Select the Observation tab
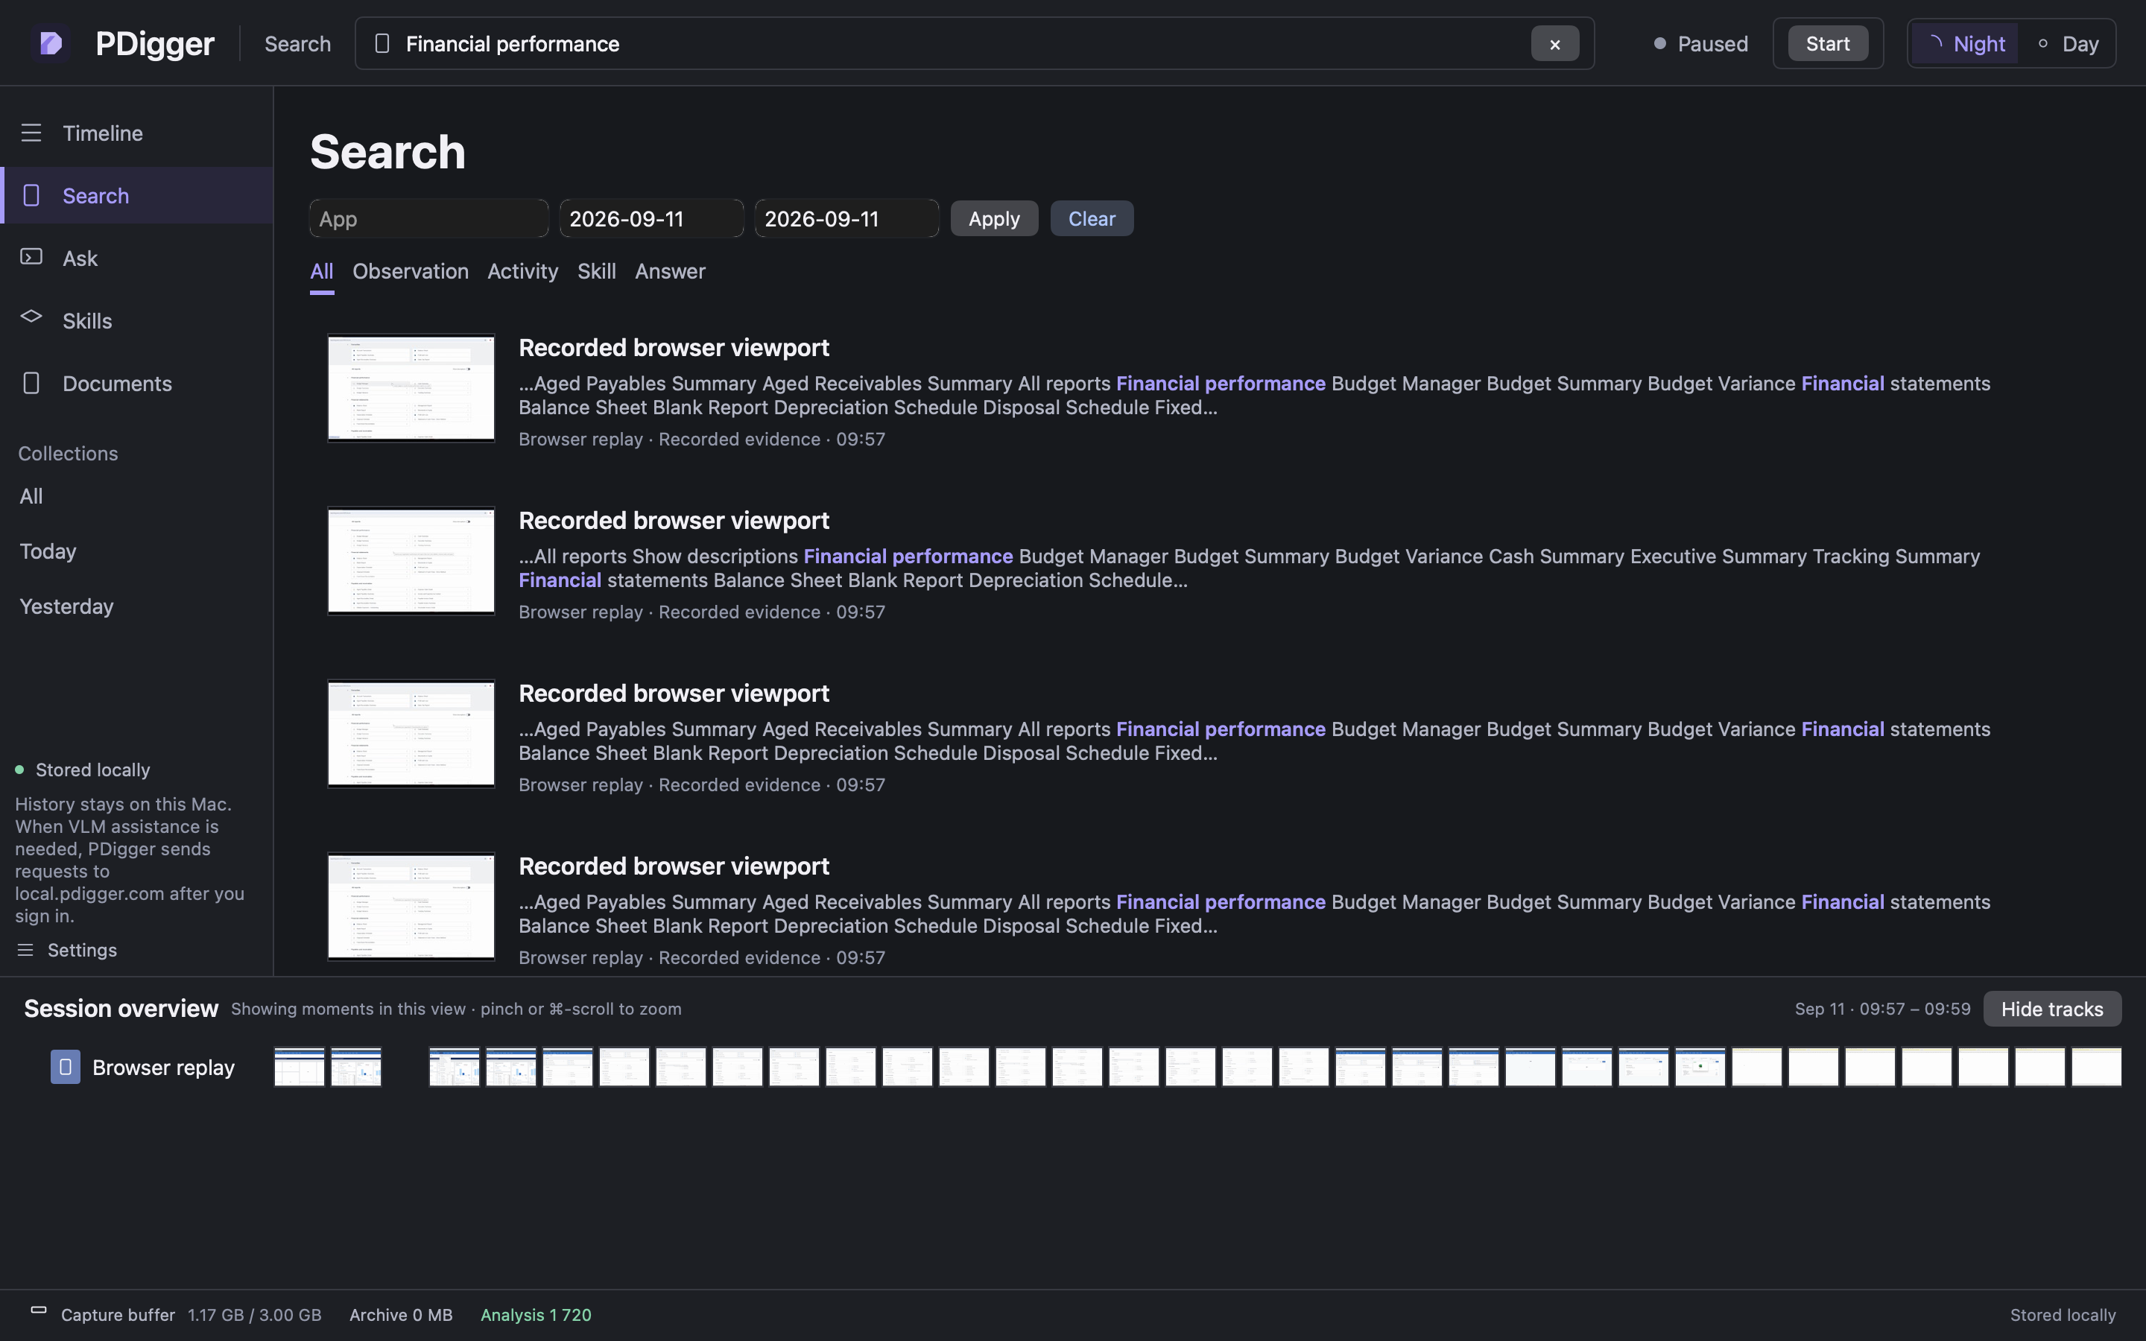2146x1341 pixels. [x=411, y=271]
